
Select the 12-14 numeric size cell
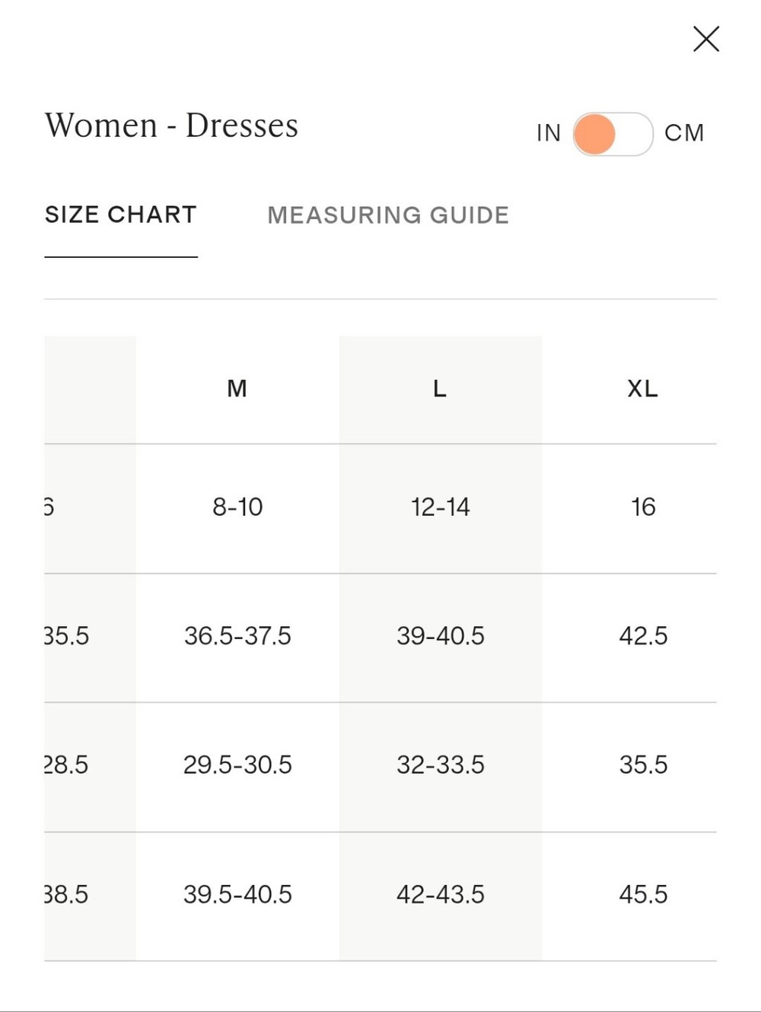pos(440,507)
